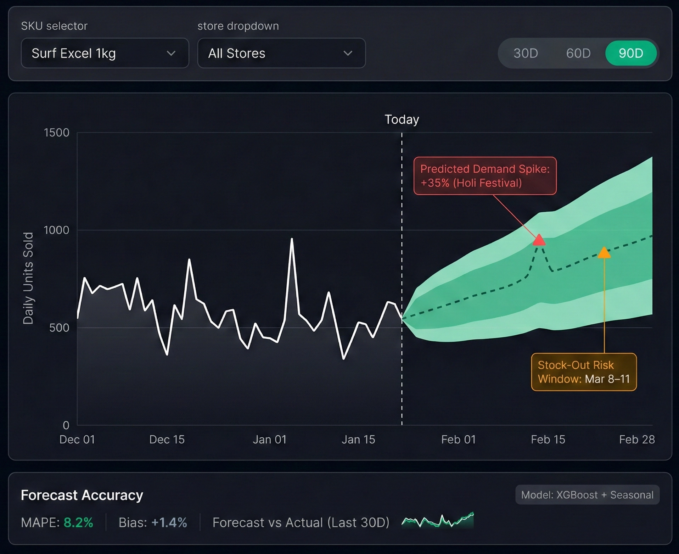Enable the 90D forecast view

(631, 53)
